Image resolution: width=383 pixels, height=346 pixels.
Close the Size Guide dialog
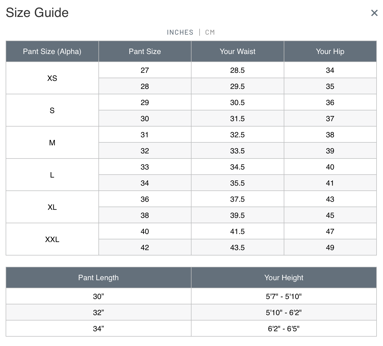tap(374, 13)
